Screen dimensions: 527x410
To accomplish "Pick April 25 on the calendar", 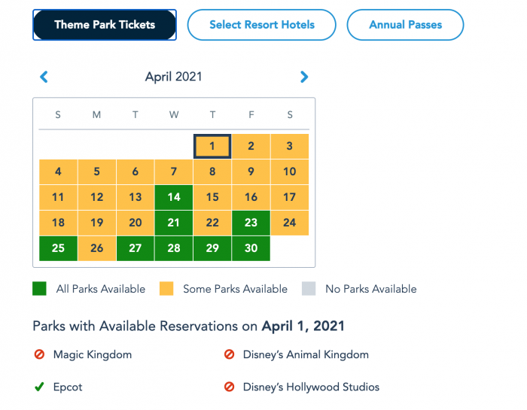I will click(x=58, y=248).
